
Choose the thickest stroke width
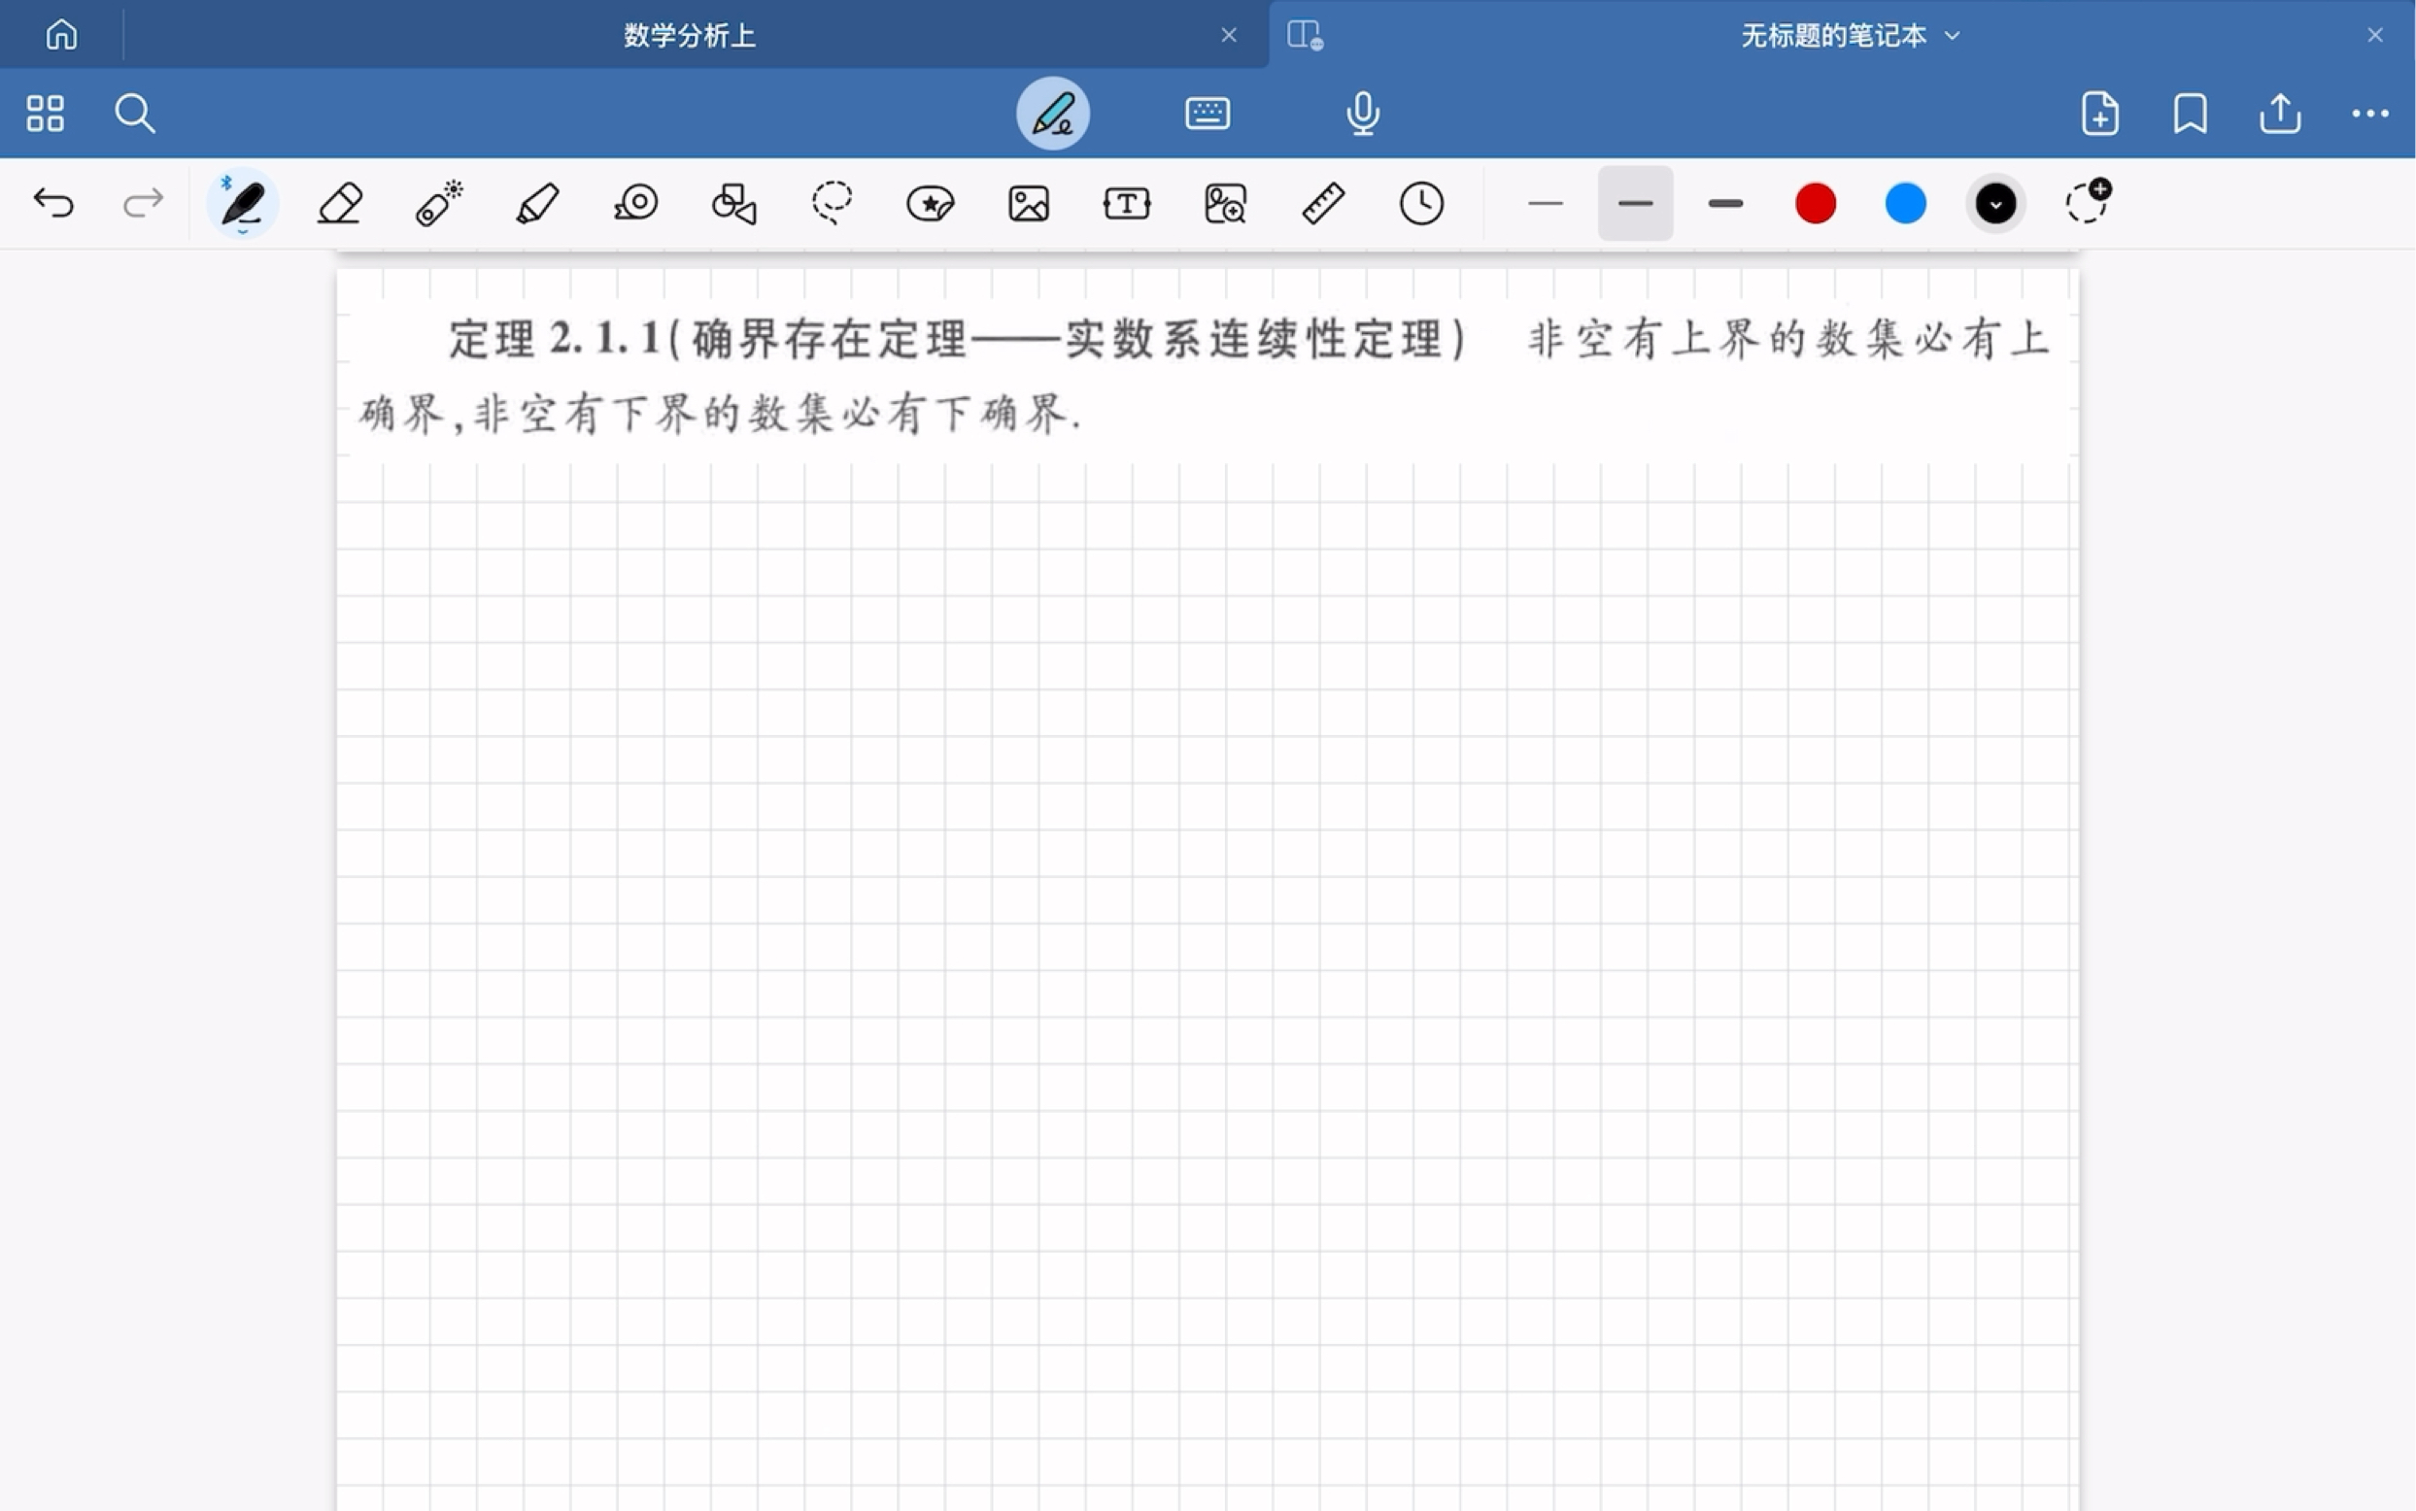click(1725, 203)
